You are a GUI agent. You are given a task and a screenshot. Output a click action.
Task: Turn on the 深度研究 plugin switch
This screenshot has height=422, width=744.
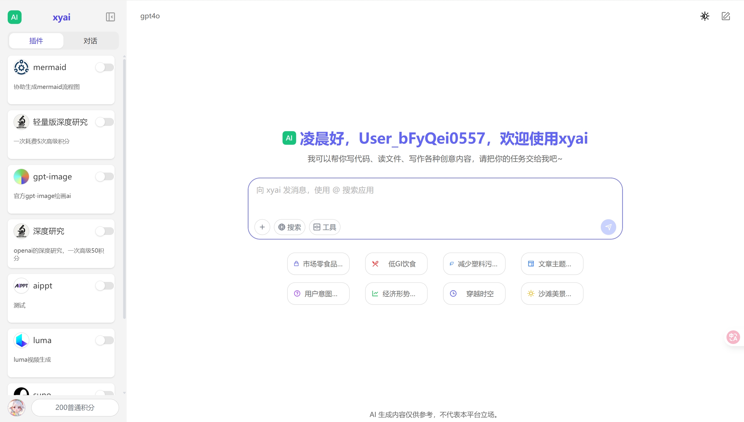click(105, 231)
